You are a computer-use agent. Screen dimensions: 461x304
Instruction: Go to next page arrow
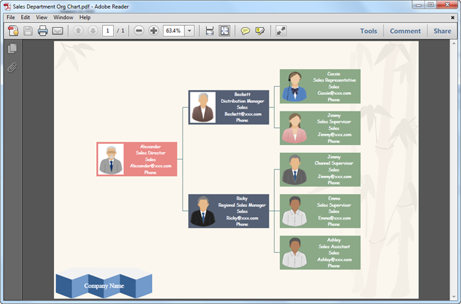[93, 30]
